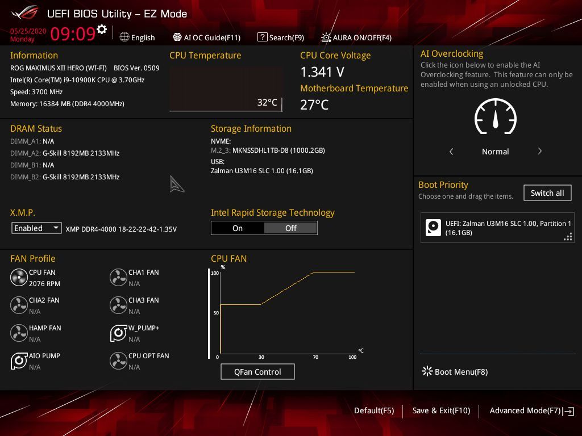Viewport: 582px width, 436px height.
Task: Click the Intel Core i9-10900K CPU line
Action: coord(77,79)
